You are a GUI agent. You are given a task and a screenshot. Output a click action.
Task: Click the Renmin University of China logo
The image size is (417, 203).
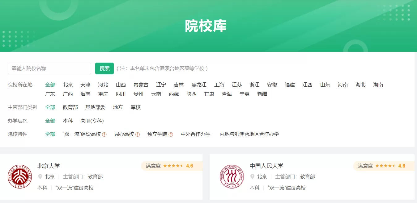[x=232, y=176]
